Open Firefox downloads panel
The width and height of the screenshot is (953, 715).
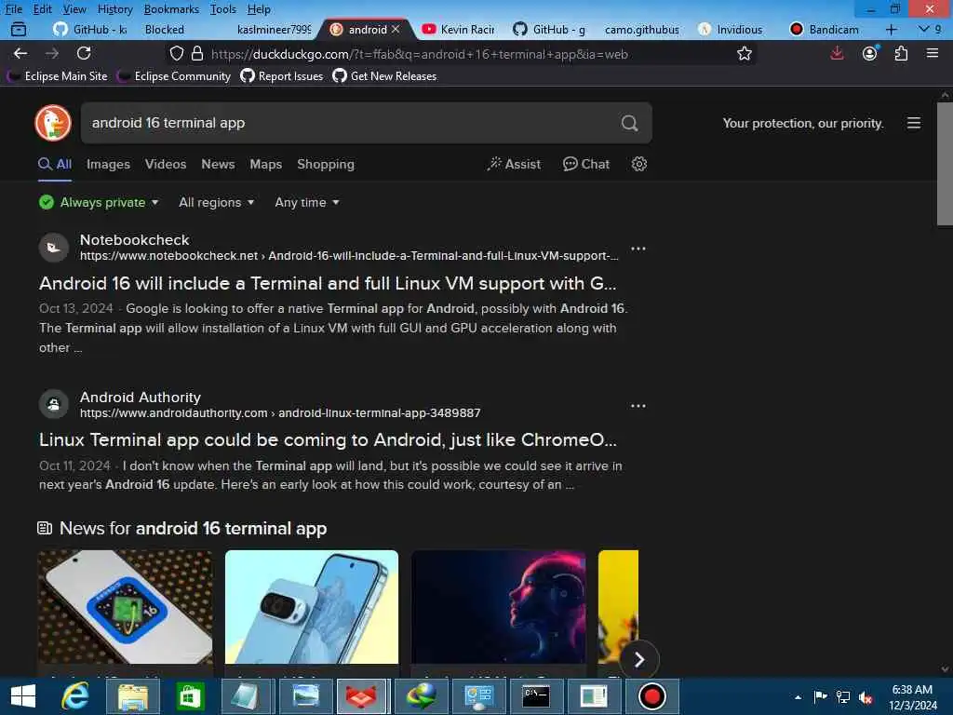(837, 53)
